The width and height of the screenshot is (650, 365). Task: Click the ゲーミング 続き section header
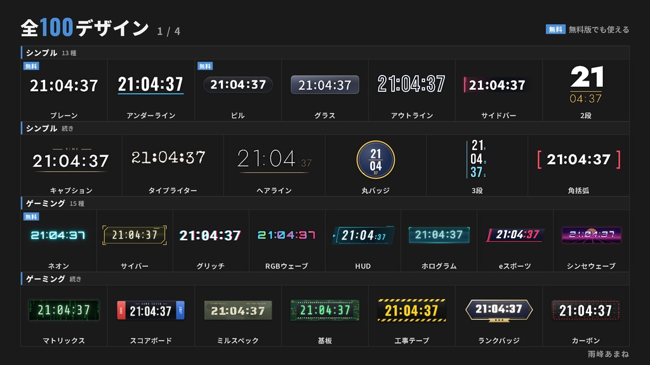(325, 279)
